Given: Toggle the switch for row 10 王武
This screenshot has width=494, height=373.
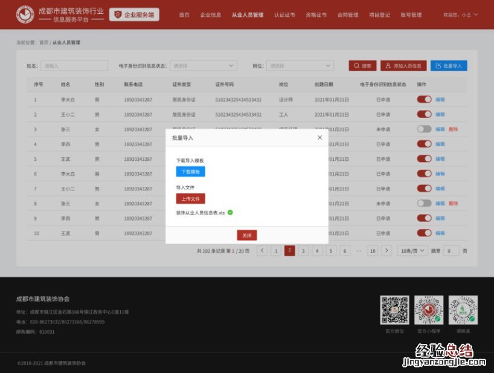Looking at the screenshot, I should (424, 233).
